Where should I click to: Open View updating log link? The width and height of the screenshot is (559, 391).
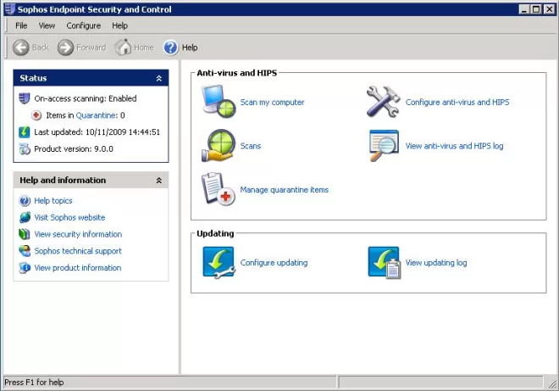pos(436,262)
